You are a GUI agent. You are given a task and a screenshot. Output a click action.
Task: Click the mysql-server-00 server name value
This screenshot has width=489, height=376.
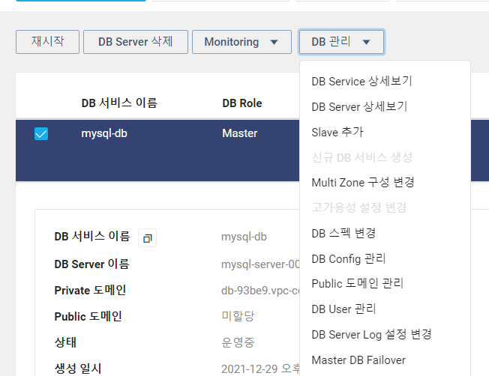tap(260, 264)
